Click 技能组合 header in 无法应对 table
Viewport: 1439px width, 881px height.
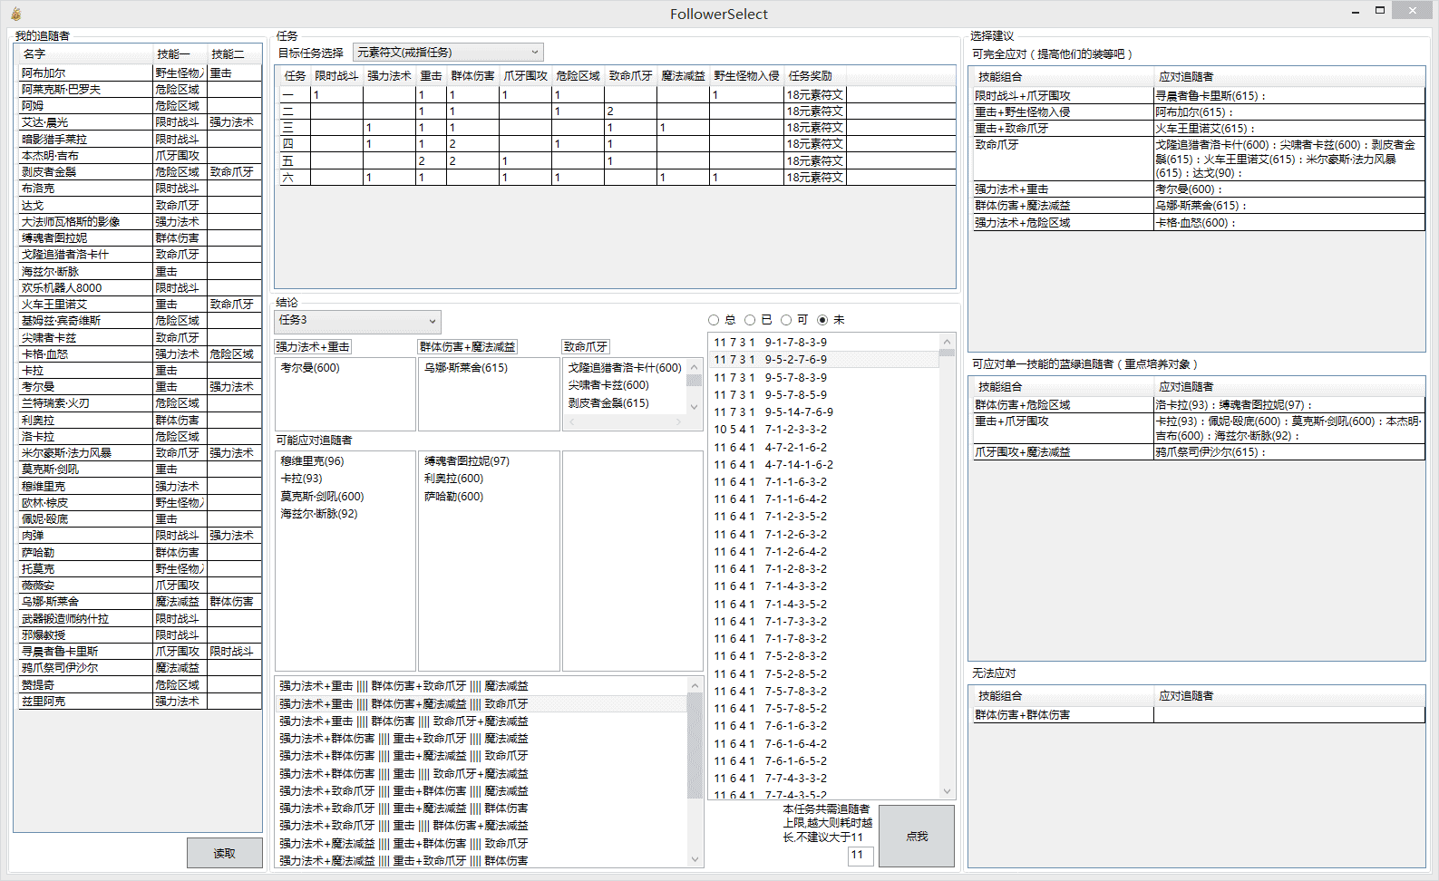[x=1063, y=696]
